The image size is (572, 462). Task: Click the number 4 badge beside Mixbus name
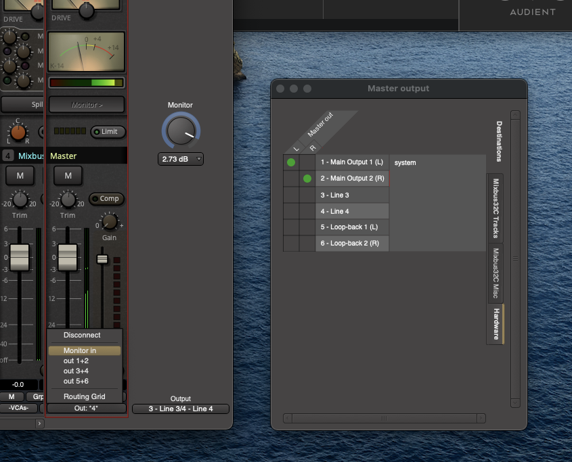pyautogui.click(x=7, y=156)
